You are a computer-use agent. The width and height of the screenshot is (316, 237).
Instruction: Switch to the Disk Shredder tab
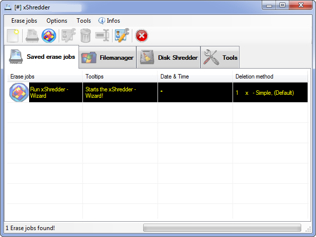[x=168, y=57]
